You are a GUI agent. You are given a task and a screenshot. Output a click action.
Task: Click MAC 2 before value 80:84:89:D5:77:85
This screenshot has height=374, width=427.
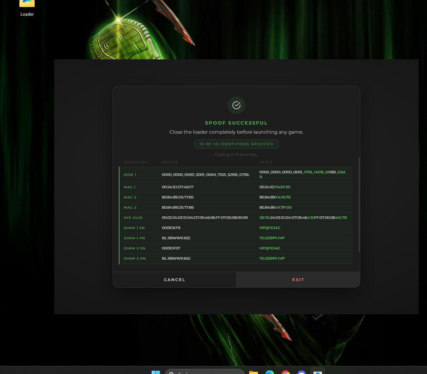177,197
